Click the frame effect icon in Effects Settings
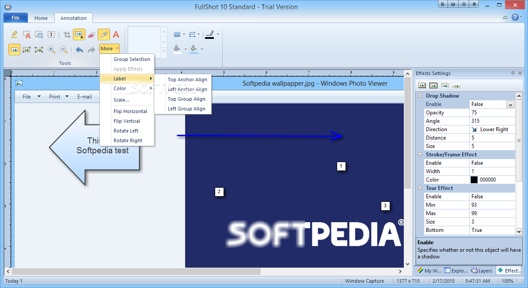 click(433, 85)
